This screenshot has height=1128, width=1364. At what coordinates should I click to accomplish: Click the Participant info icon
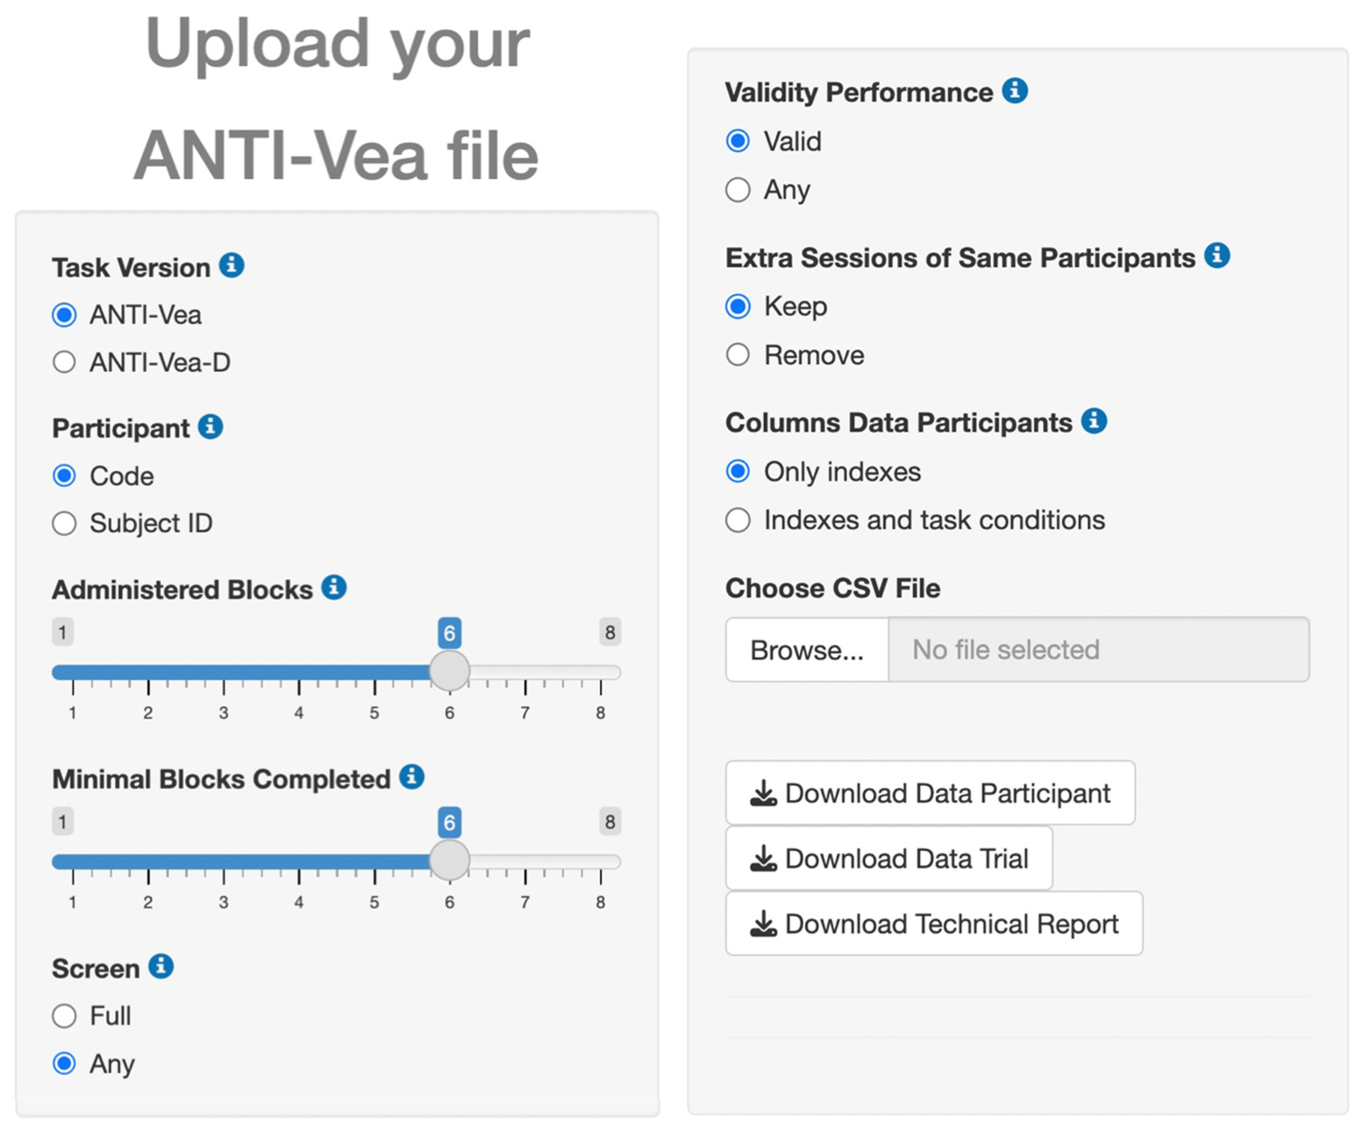point(210,427)
